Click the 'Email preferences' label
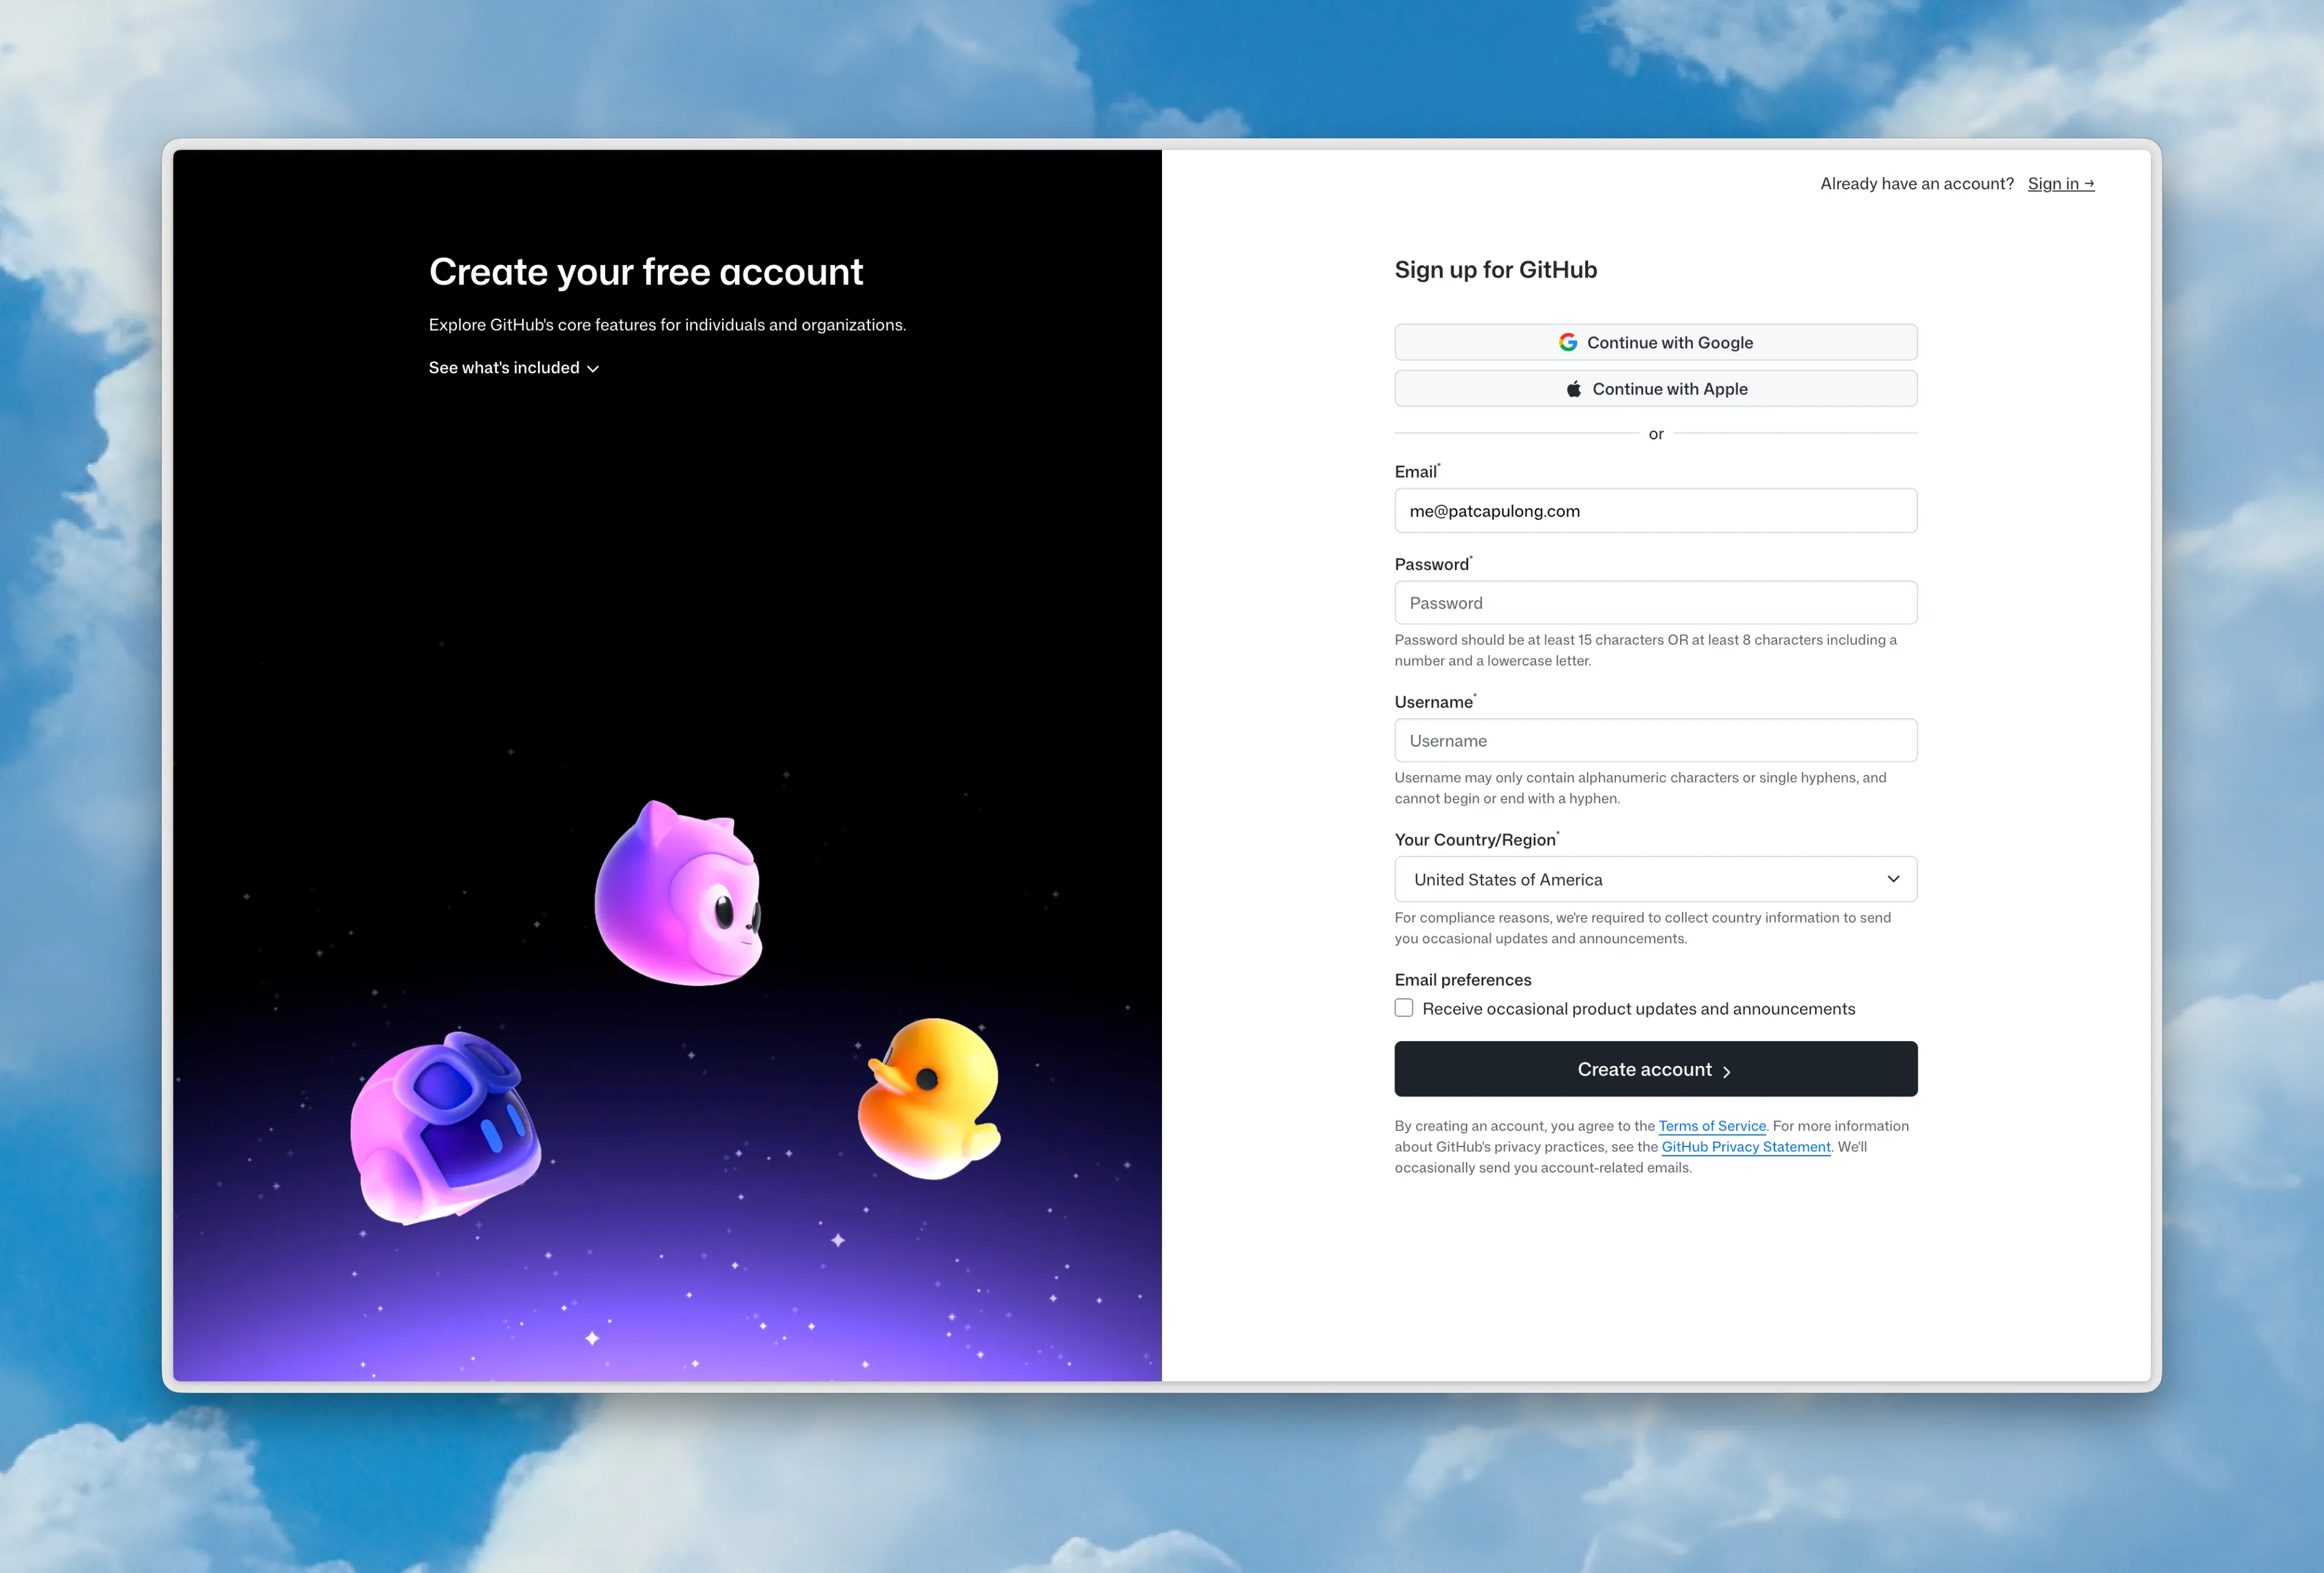The width and height of the screenshot is (2324, 1573). (x=1463, y=980)
